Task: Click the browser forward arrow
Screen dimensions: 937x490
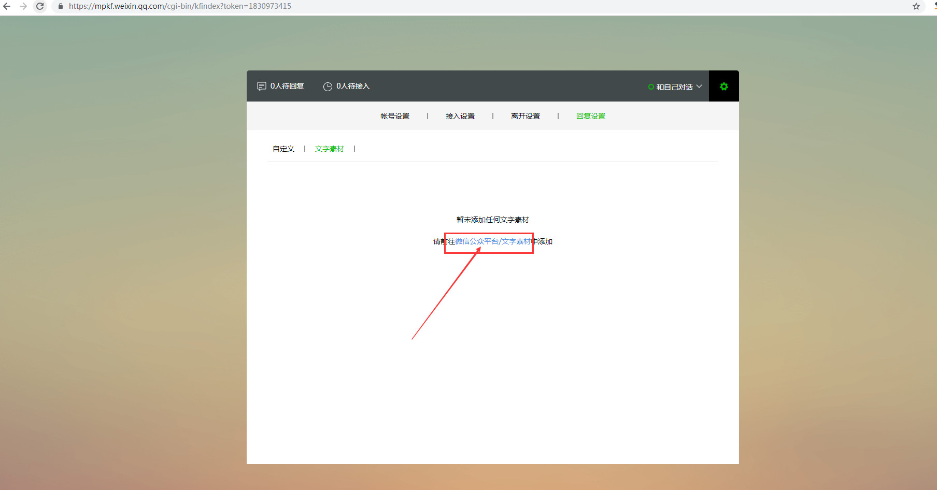Action: 23,6
